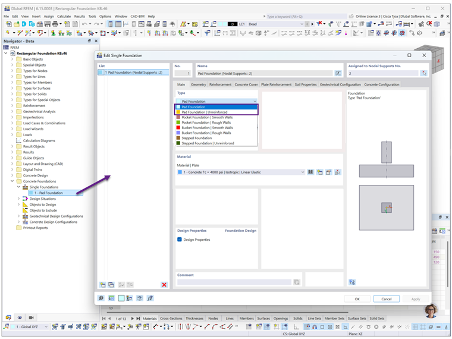
Task: Collapse the Concrete Foundations folder
Action: (12, 181)
